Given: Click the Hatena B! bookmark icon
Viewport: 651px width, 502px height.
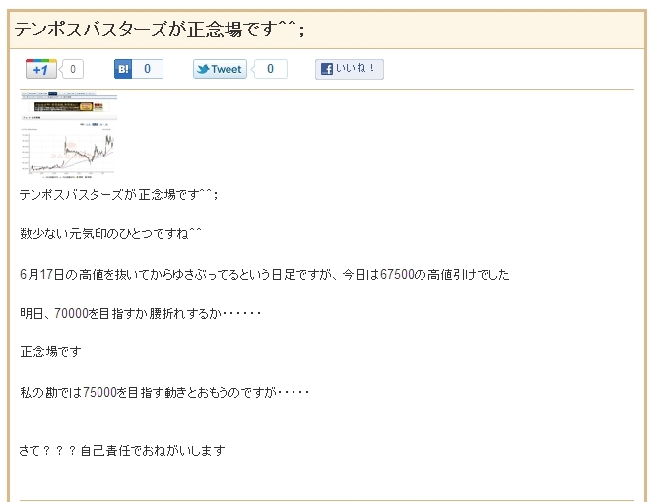Looking at the screenshot, I should coord(123,69).
